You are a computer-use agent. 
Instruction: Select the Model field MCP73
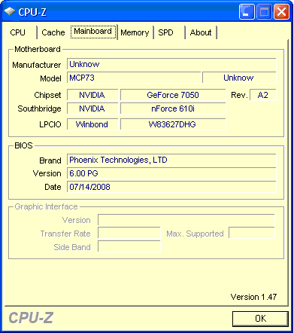(x=134, y=78)
